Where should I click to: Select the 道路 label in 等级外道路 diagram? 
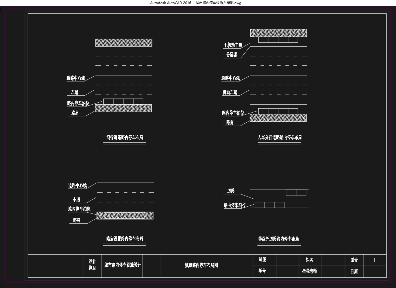[x=231, y=191]
